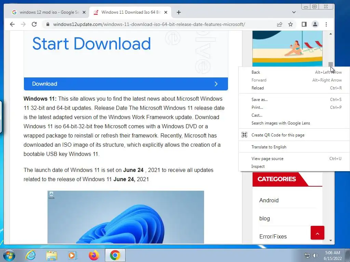The image size is (350, 262).
Task: Select Save as... from context menu
Action: (294, 100)
